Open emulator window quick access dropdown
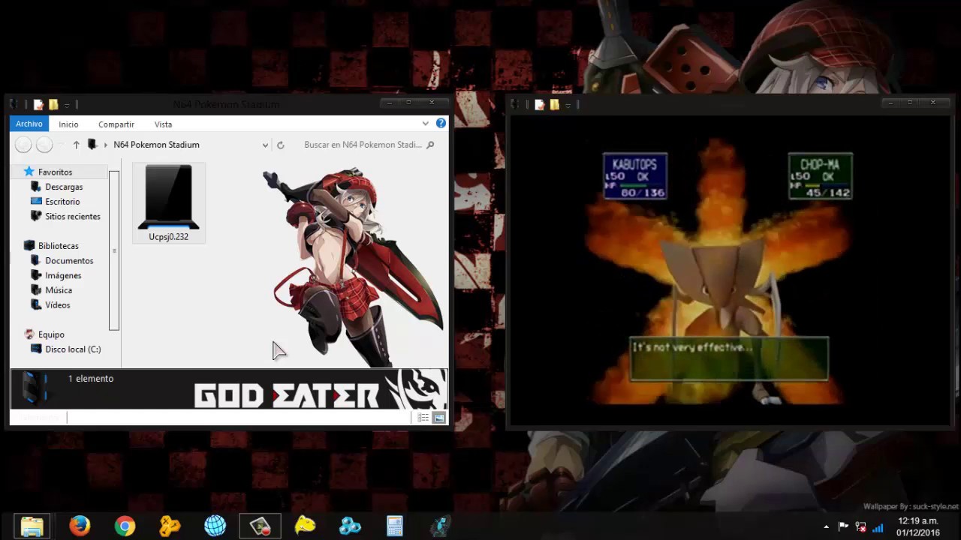The width and height of the screenshot is (961, 540). click(x=568, y=105)
